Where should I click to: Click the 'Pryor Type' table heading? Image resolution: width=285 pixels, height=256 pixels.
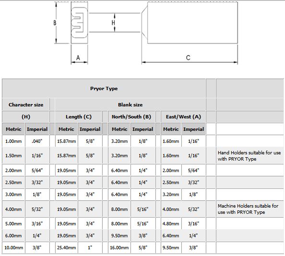(104, 89)
